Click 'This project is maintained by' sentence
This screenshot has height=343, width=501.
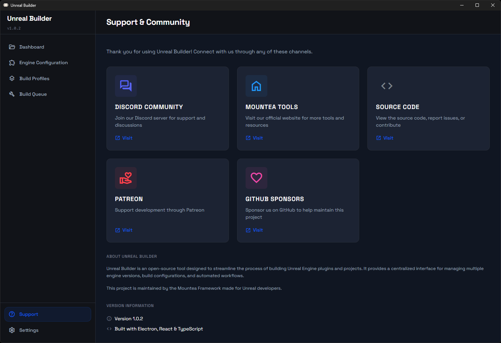pos(194,288)
